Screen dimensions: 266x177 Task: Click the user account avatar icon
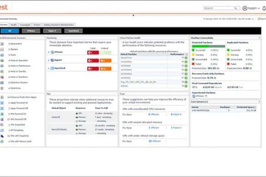coord(245,8)
